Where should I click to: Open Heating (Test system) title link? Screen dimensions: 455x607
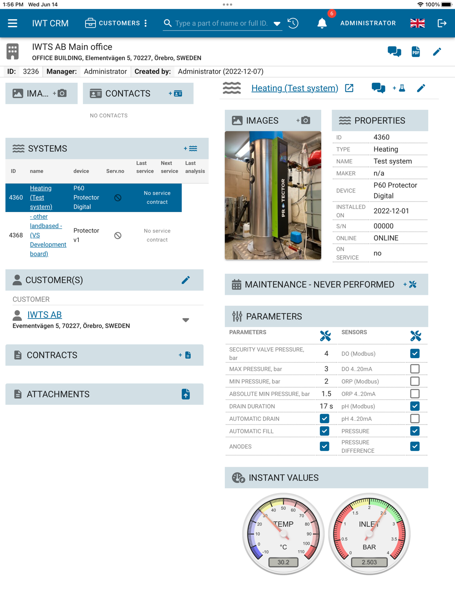click(x=295, y=88)
